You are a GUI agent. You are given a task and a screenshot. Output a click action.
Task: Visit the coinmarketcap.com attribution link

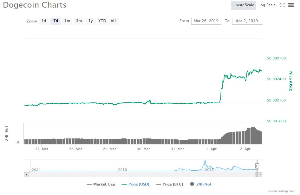click(281, 191)
